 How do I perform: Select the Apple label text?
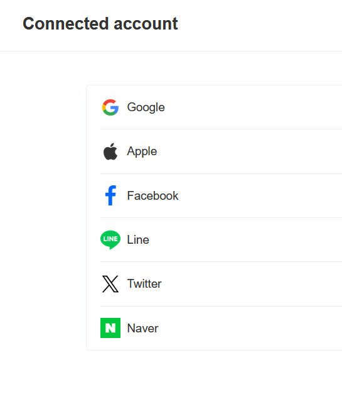[x=142, y=151]
